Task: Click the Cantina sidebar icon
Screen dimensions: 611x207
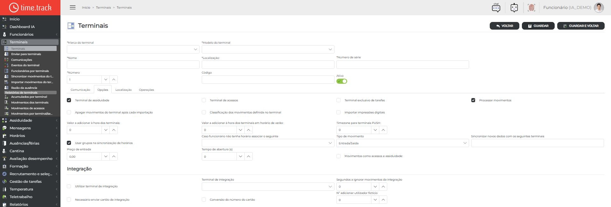Action: (x=4, y=151)
